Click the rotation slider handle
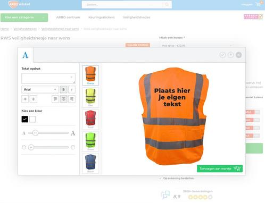Viewport: 265px width, 203px height. [31, 147]
